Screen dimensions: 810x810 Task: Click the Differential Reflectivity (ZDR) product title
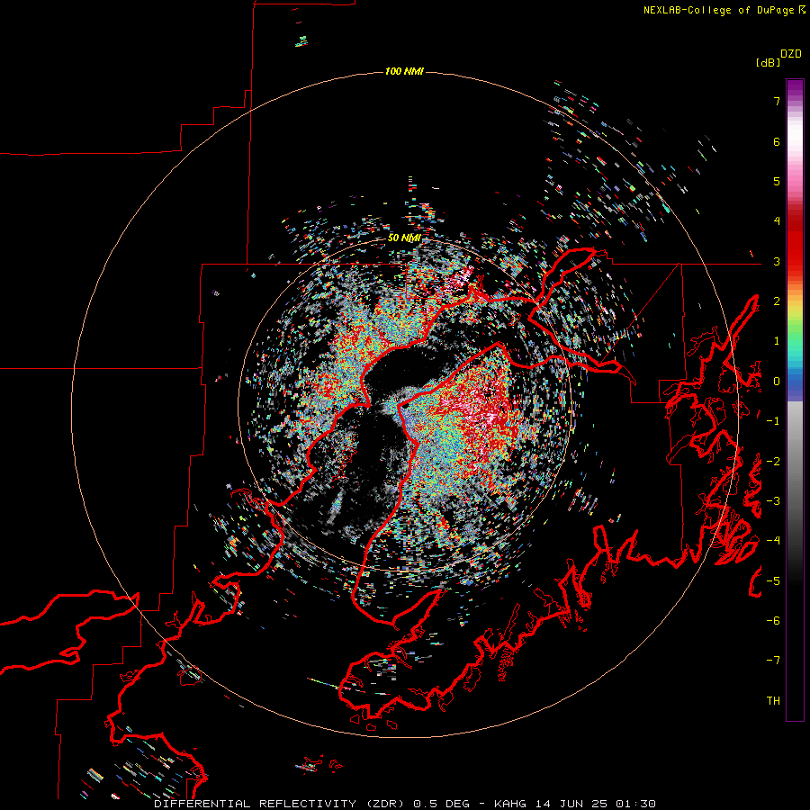pos(281,804)
